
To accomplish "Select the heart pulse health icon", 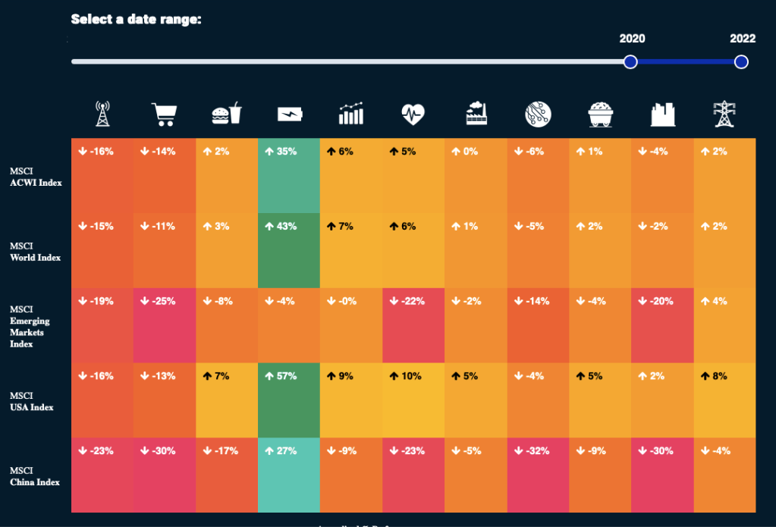I will (x=413, y=114).
